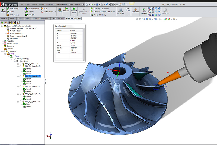Click the Zoom to Area icon

point(140,19)
